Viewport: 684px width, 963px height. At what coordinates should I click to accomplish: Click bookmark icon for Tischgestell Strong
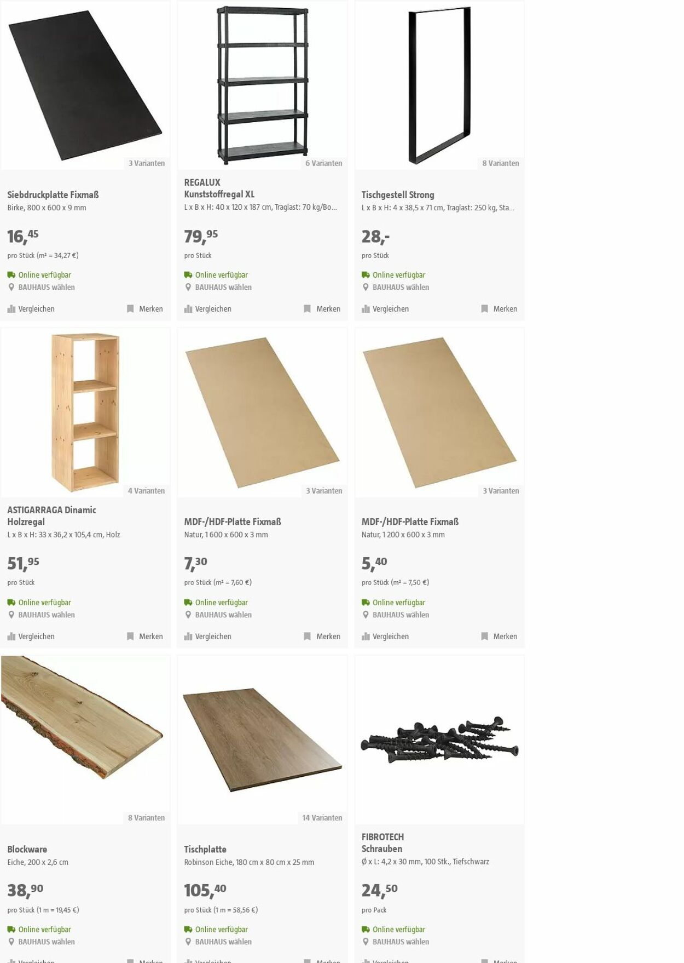coord(484,309)
